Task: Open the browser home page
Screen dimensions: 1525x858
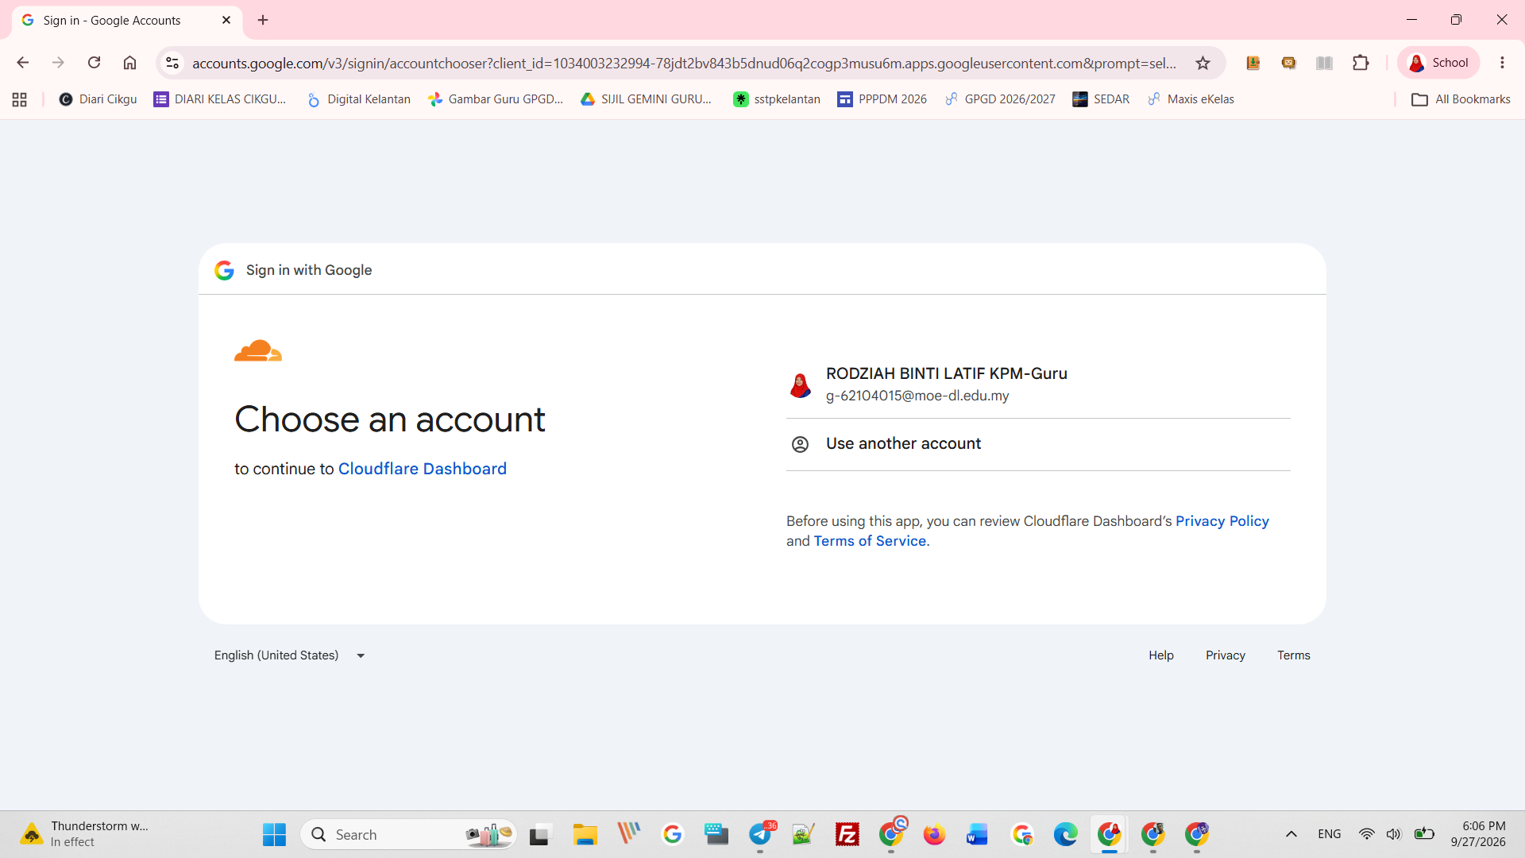Action: 129,63
